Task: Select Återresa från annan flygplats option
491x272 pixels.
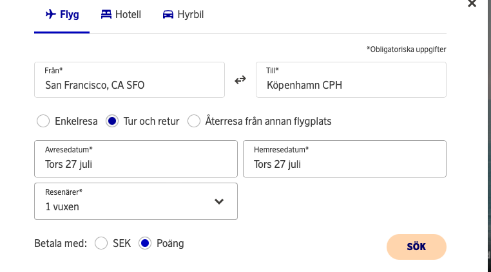Action: [x=194, y=121]
